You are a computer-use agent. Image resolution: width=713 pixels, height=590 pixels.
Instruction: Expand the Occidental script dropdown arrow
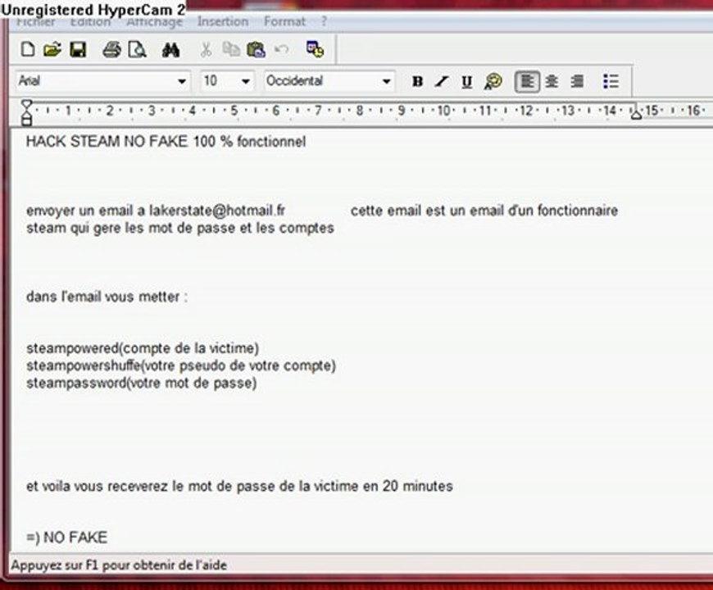click(x=387, y=82)
